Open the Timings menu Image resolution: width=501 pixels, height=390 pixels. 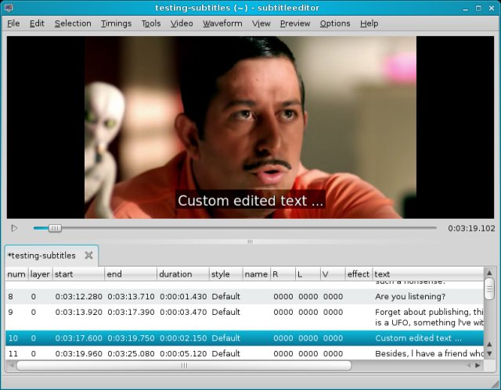116,23
